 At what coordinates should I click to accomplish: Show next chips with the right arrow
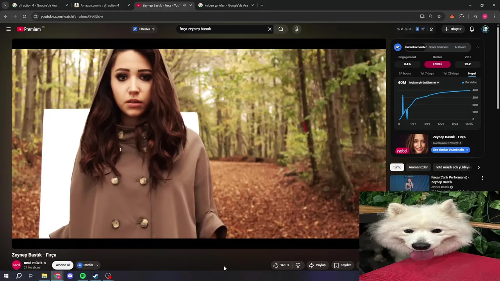[479, 167]
